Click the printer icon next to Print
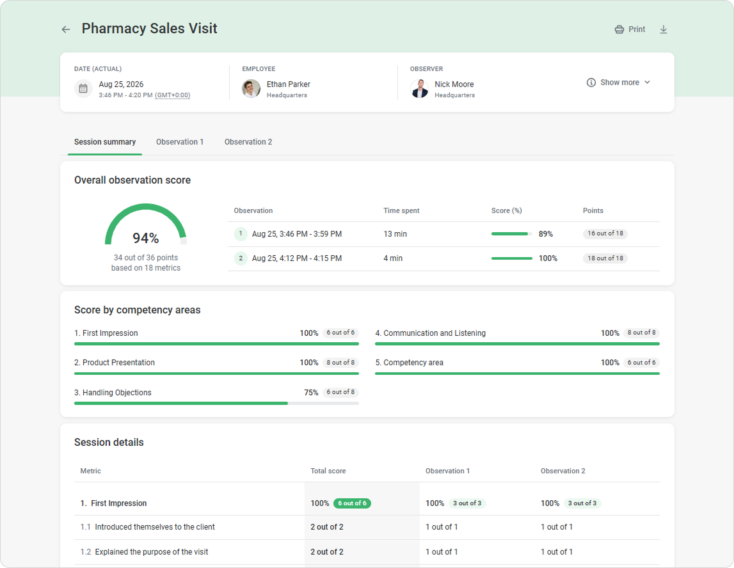This screenshot has height=568, width=734. click(619, 29)
